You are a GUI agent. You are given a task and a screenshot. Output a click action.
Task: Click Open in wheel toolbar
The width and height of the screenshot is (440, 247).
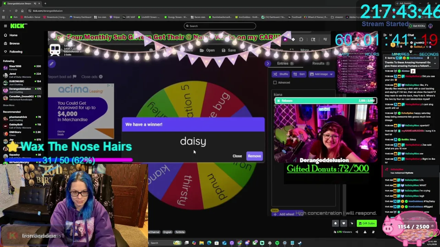pos(207,50)
